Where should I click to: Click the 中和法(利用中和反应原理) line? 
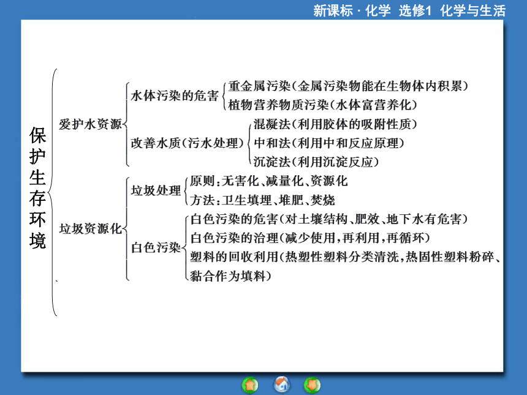[328, 143]
